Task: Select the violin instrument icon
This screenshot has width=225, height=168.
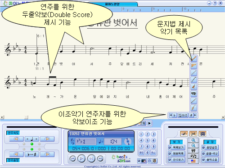Action: (193, 86)
